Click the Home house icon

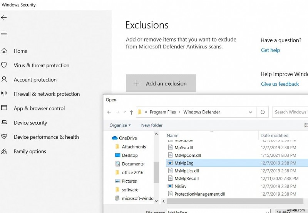4,51
